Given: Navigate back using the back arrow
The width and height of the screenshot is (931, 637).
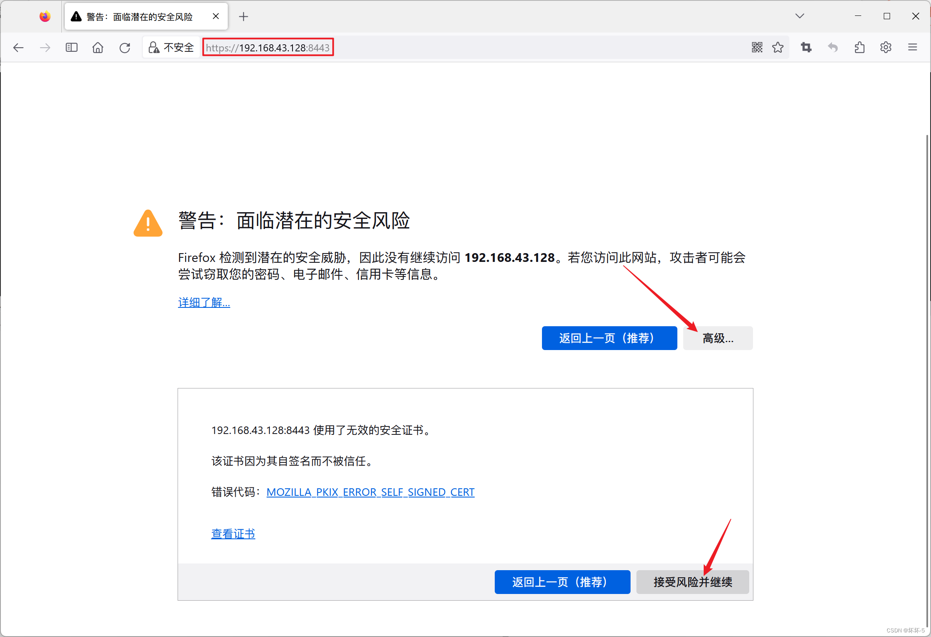Looking at the screenshot, I should 18,47.
